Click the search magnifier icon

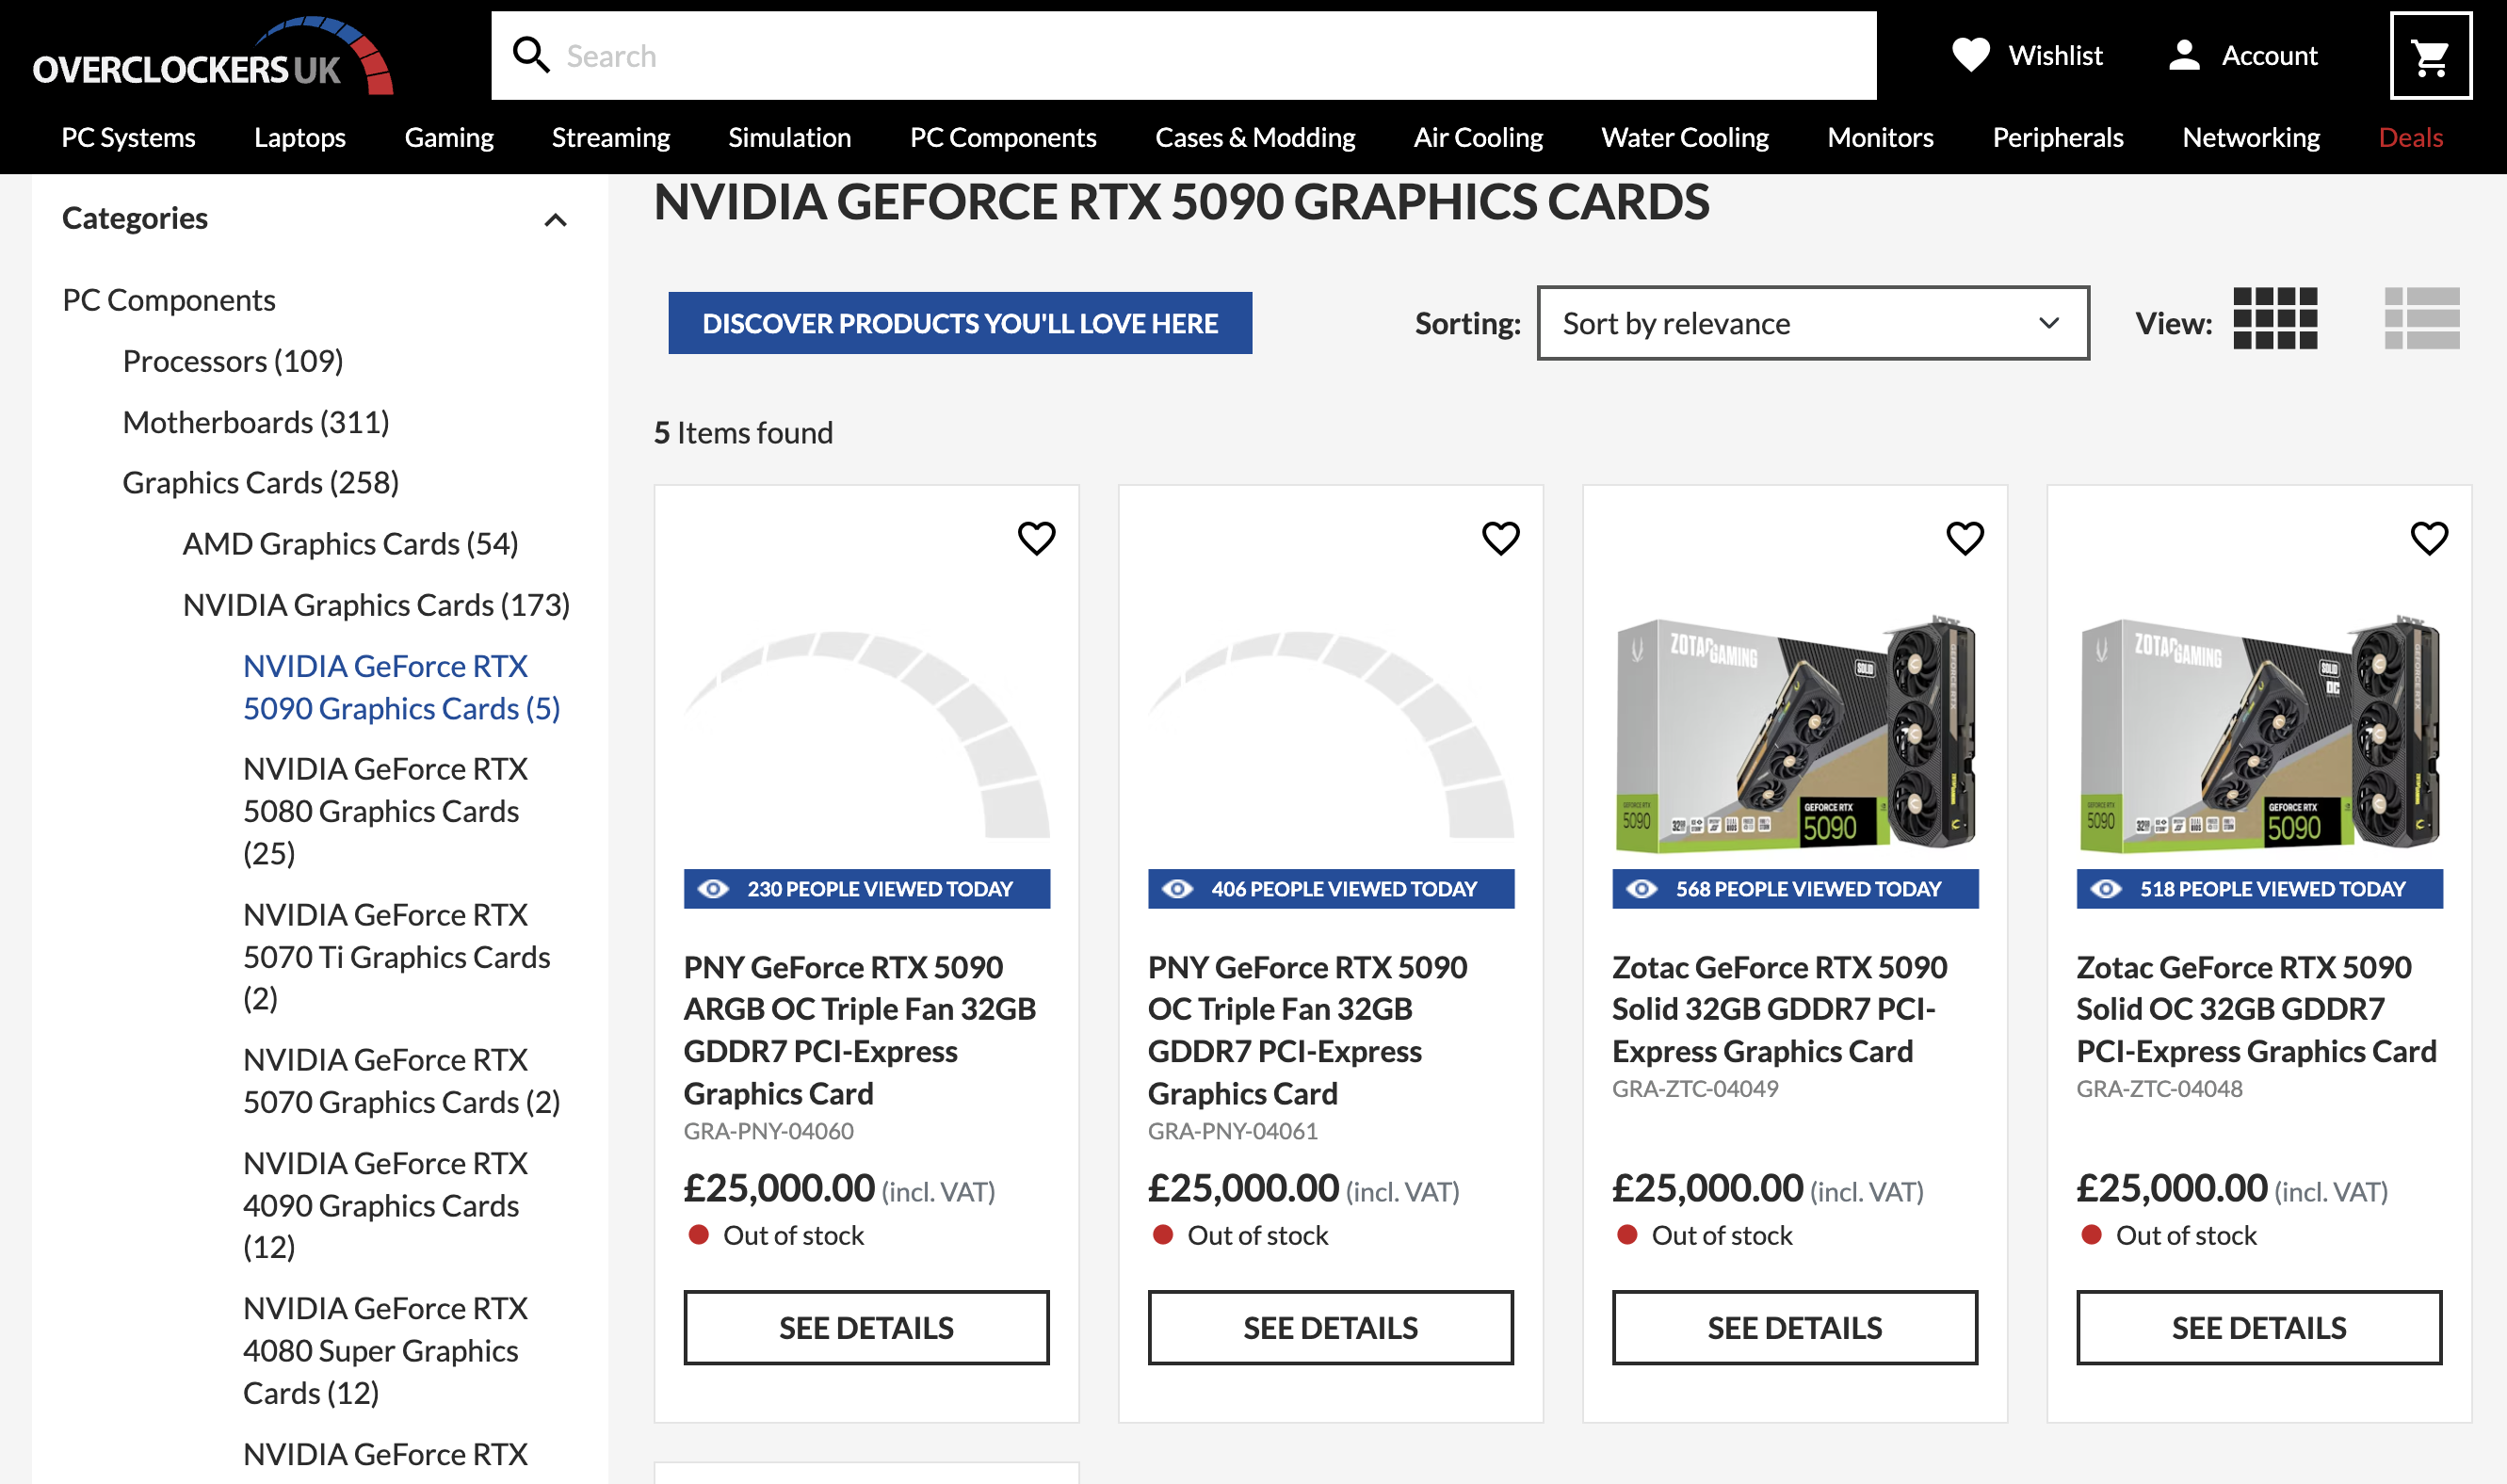(531, 55)
